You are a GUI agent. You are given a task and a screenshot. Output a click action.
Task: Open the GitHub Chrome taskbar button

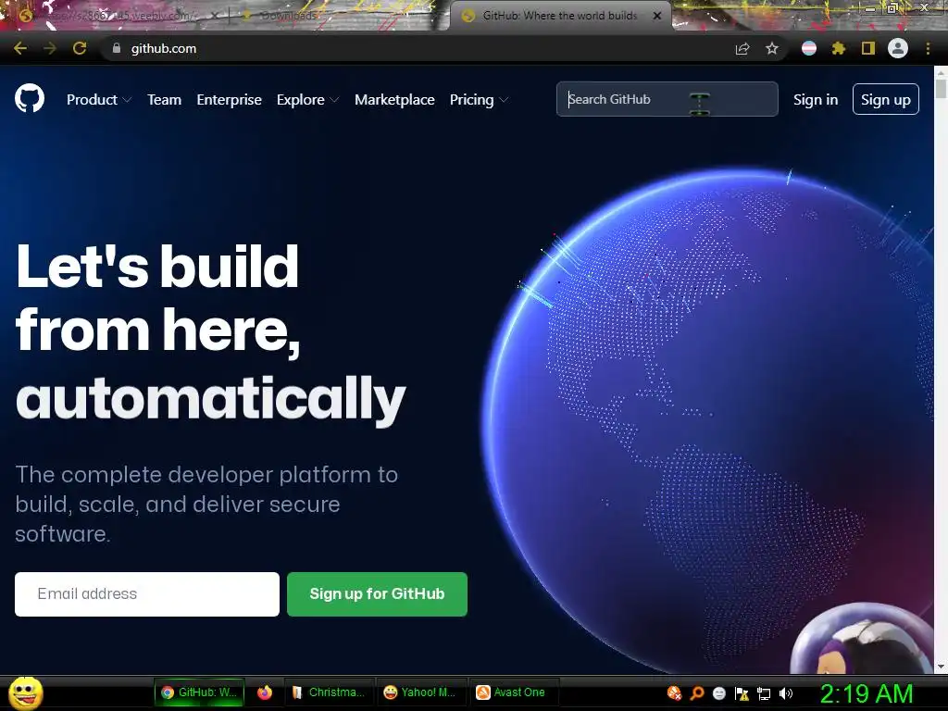tap(200, 692)
